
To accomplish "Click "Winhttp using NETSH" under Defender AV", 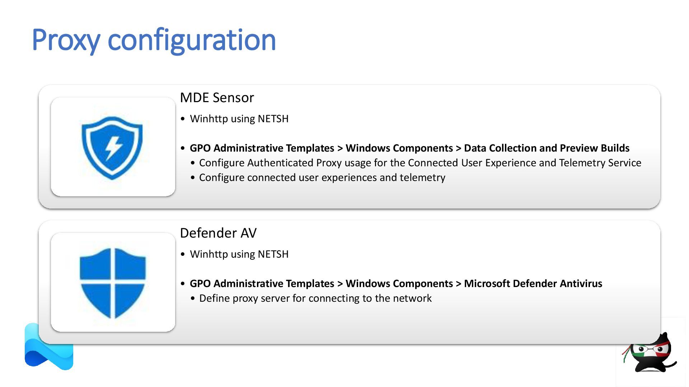I will click(x=239, y=254).
